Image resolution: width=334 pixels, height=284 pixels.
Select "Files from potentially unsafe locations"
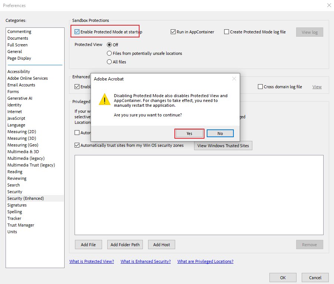pos(109,53)
